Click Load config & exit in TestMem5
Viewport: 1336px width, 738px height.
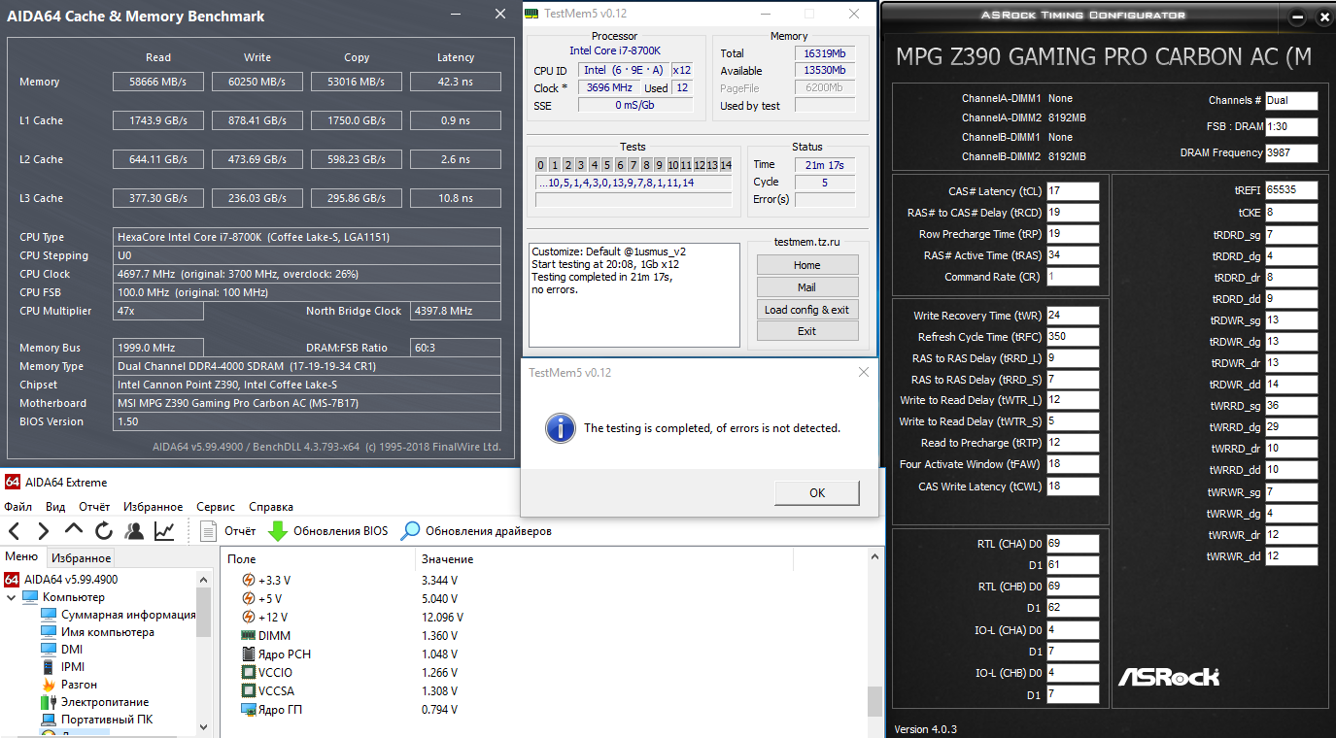point(807,310)
